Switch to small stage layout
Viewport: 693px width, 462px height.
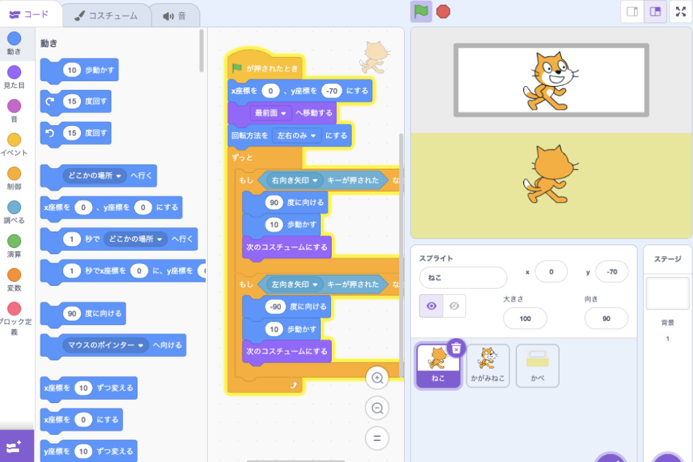click(632, 12)
